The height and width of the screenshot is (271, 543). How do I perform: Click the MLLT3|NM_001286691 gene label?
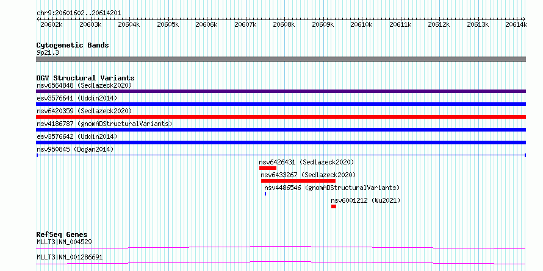70,258
